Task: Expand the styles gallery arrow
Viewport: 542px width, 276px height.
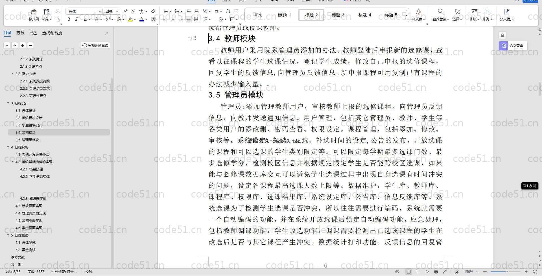Action: [406, 19]
